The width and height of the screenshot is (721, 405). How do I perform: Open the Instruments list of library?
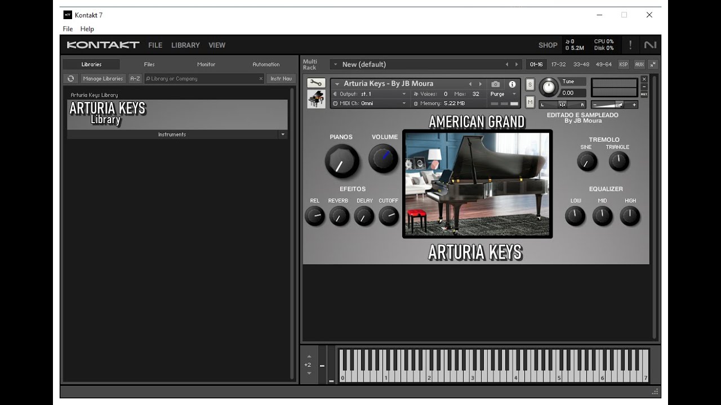click(172, 134)
